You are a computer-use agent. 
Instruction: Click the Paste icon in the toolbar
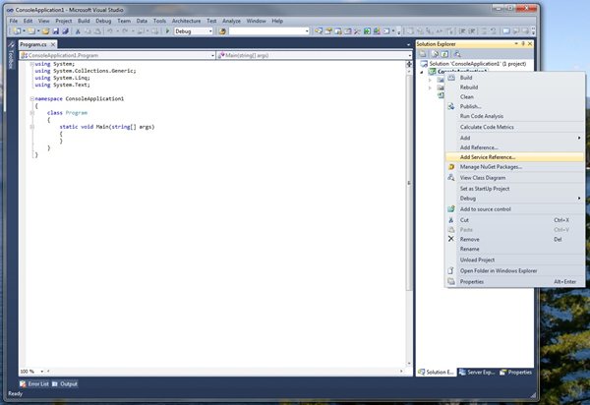coord(97,31)
